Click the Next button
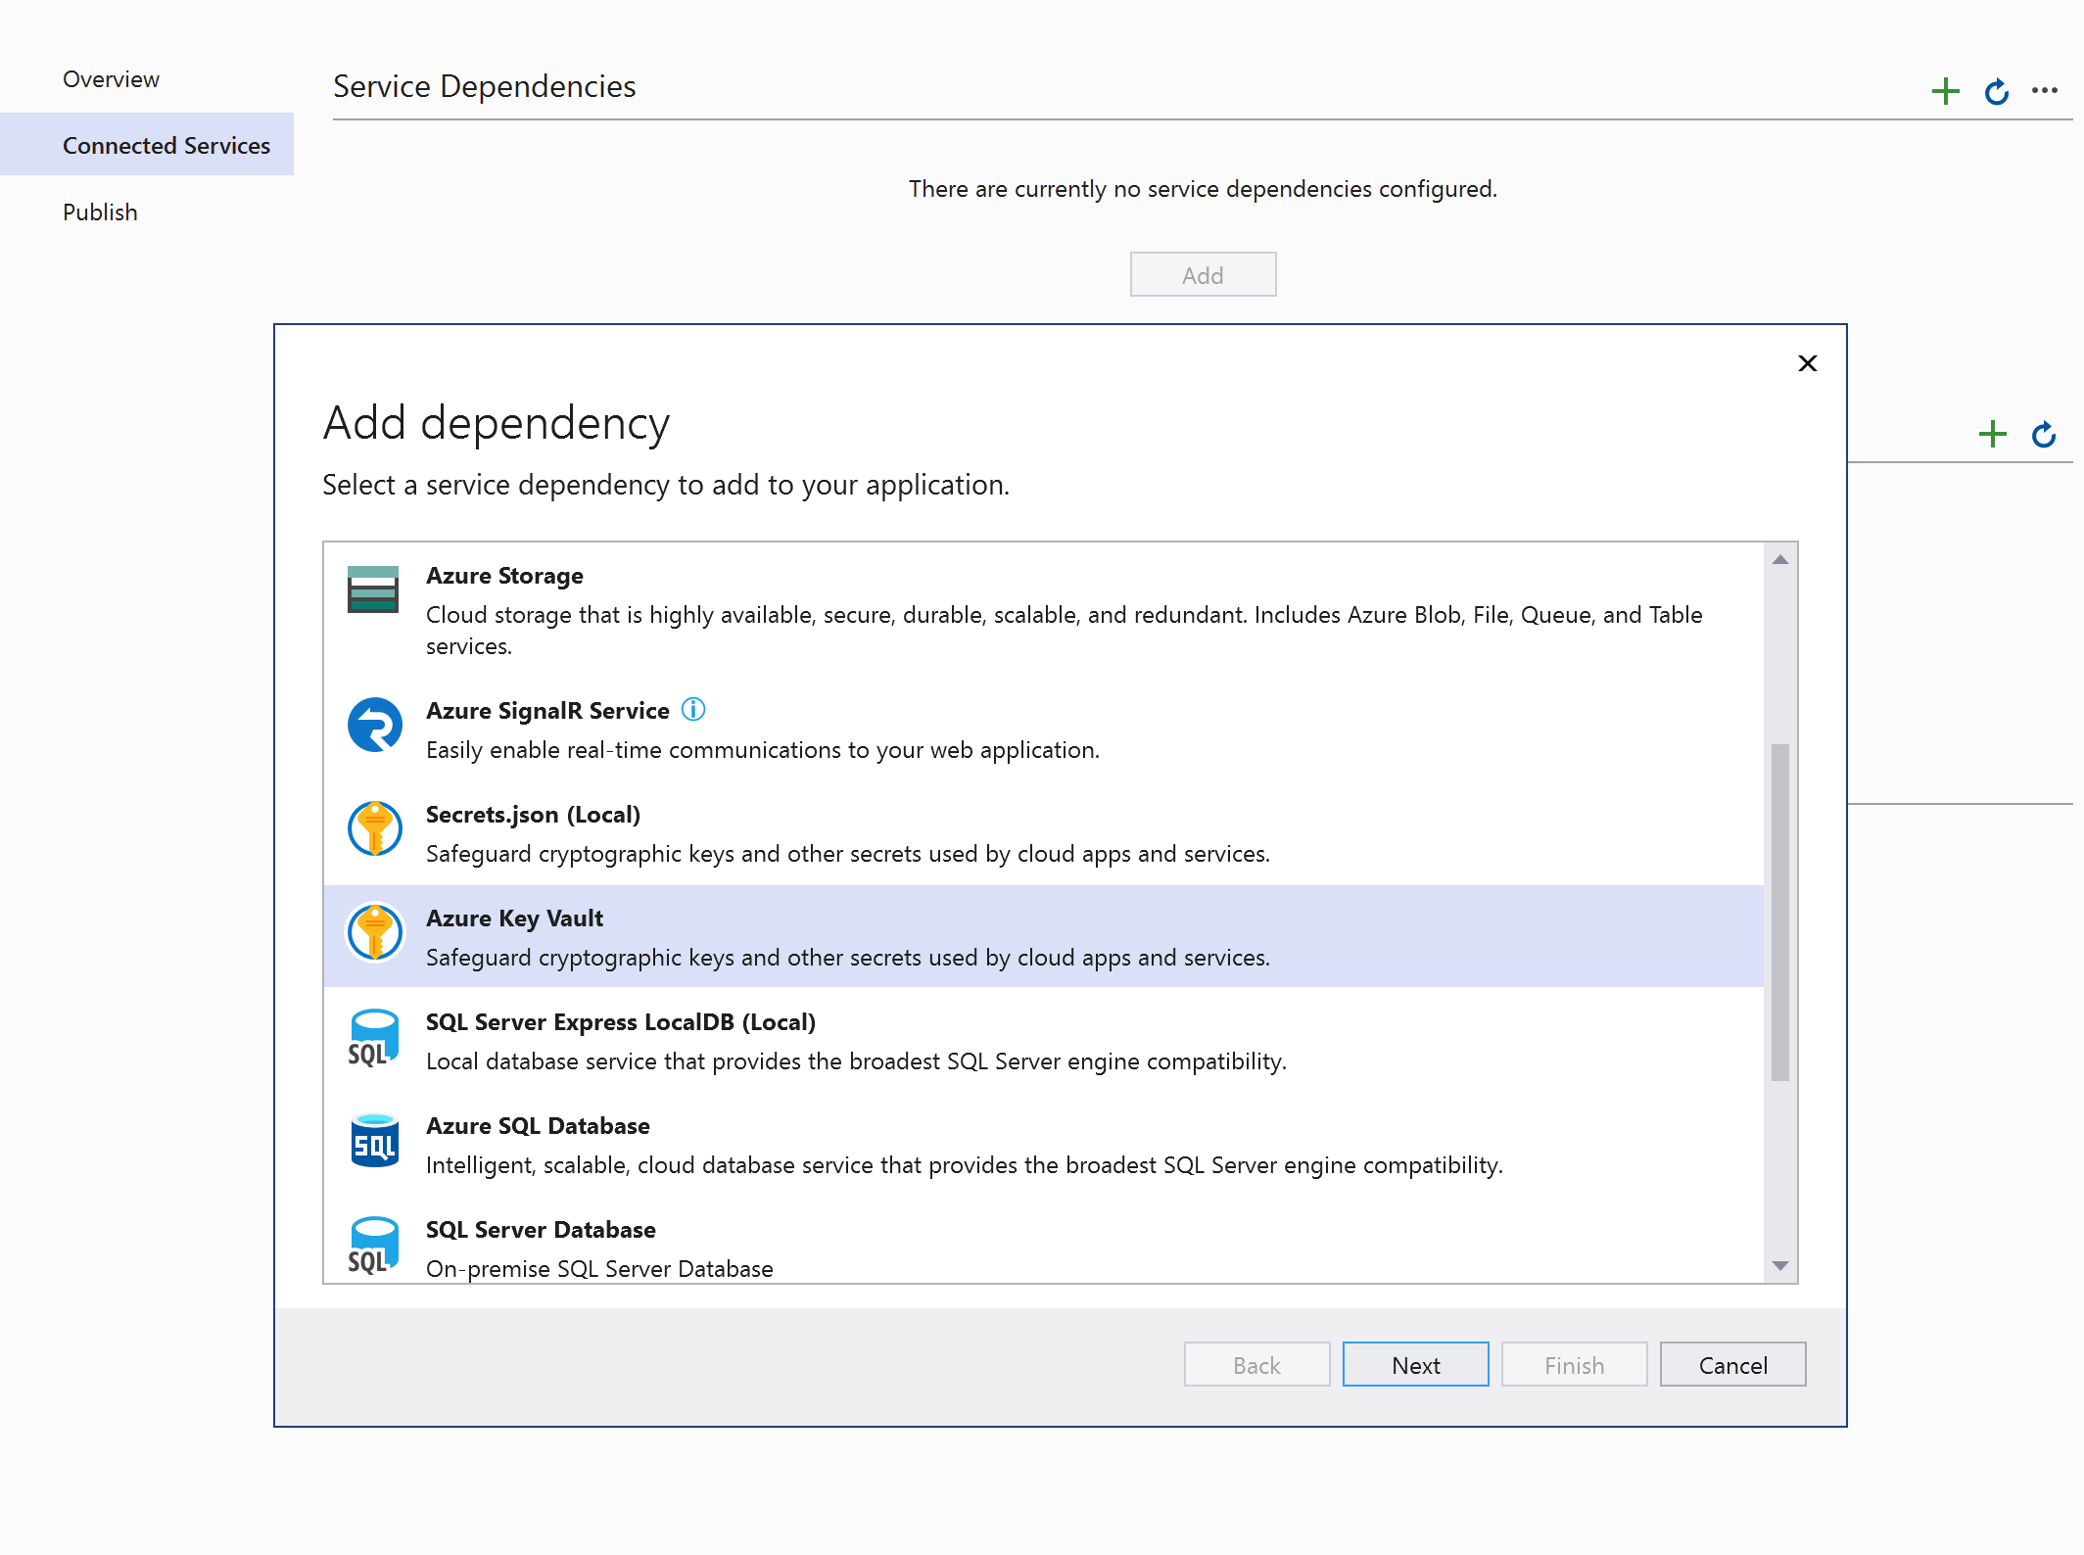The image size is (2084, 1555). [1416, 1364]
